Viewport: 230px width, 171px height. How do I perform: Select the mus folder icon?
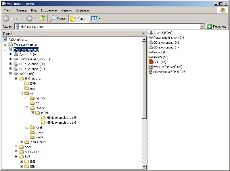[27, 88]
